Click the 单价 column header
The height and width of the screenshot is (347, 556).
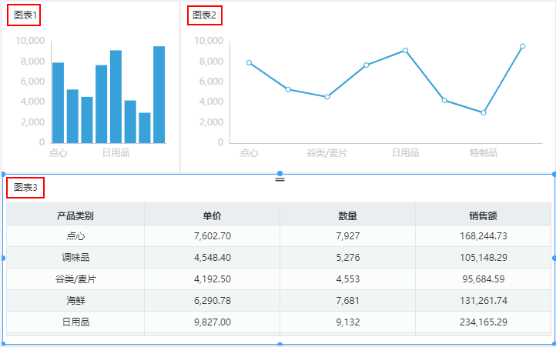pyautogui.click(x=212, y=214)
